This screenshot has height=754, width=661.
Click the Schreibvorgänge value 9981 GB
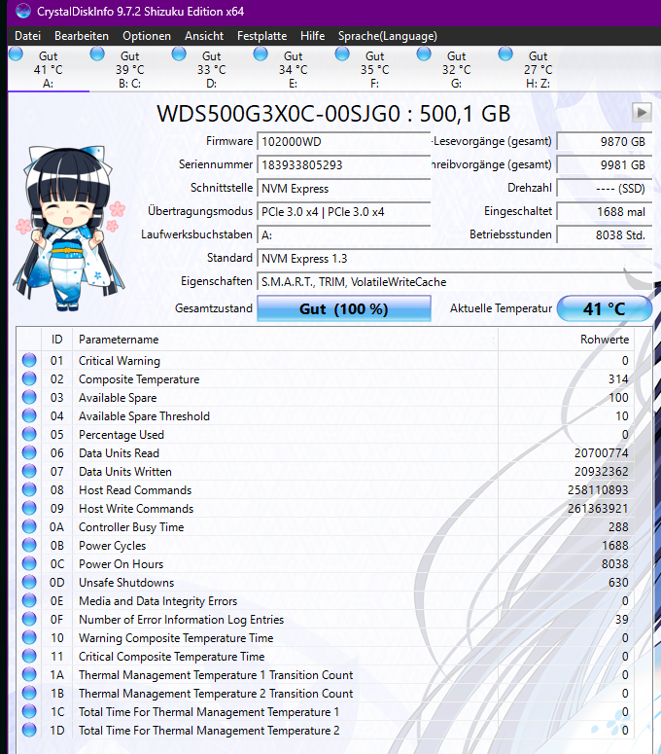[x=605, y=165]
